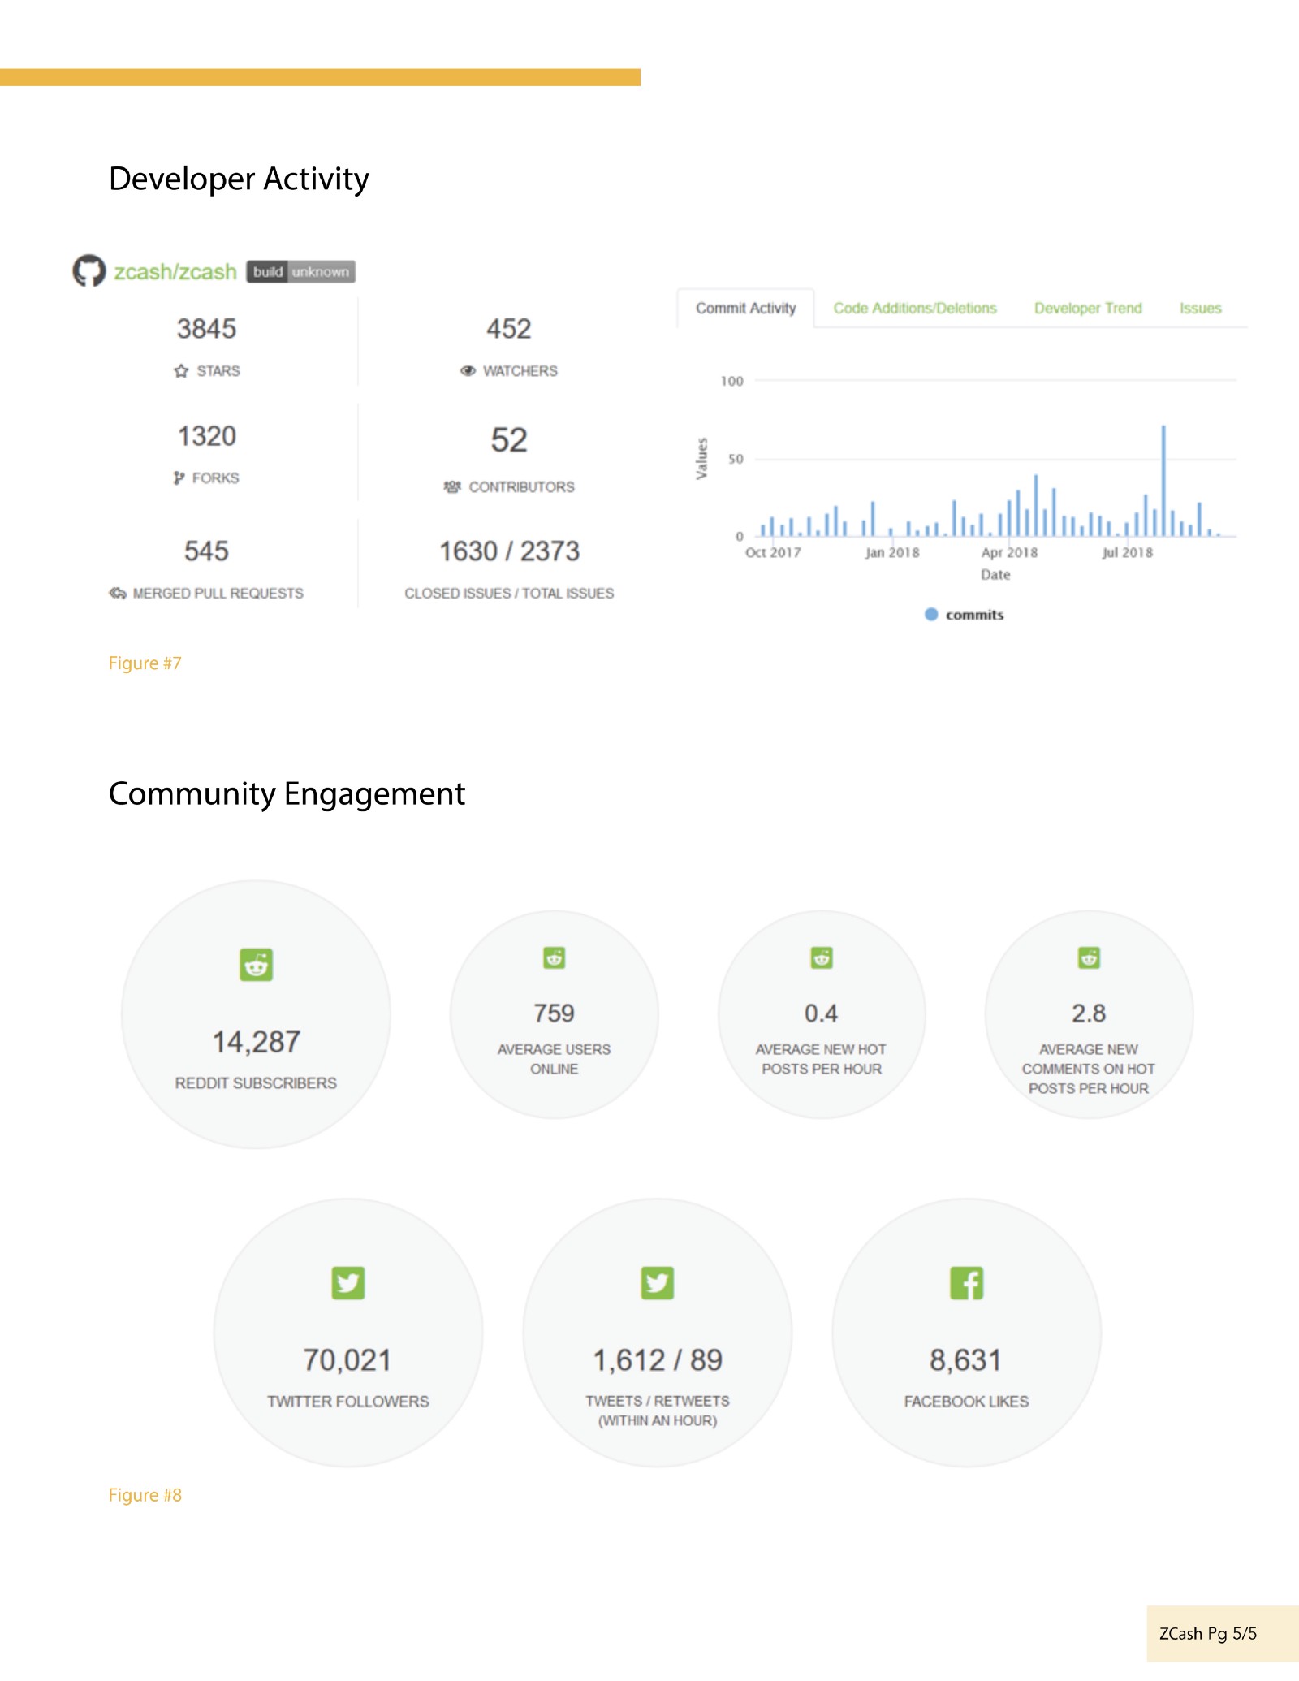Click the Twitter icon above 1,612 / 89 tweets
1299x1681 pixels.
pyautogui.click(x=658, y=1283)
